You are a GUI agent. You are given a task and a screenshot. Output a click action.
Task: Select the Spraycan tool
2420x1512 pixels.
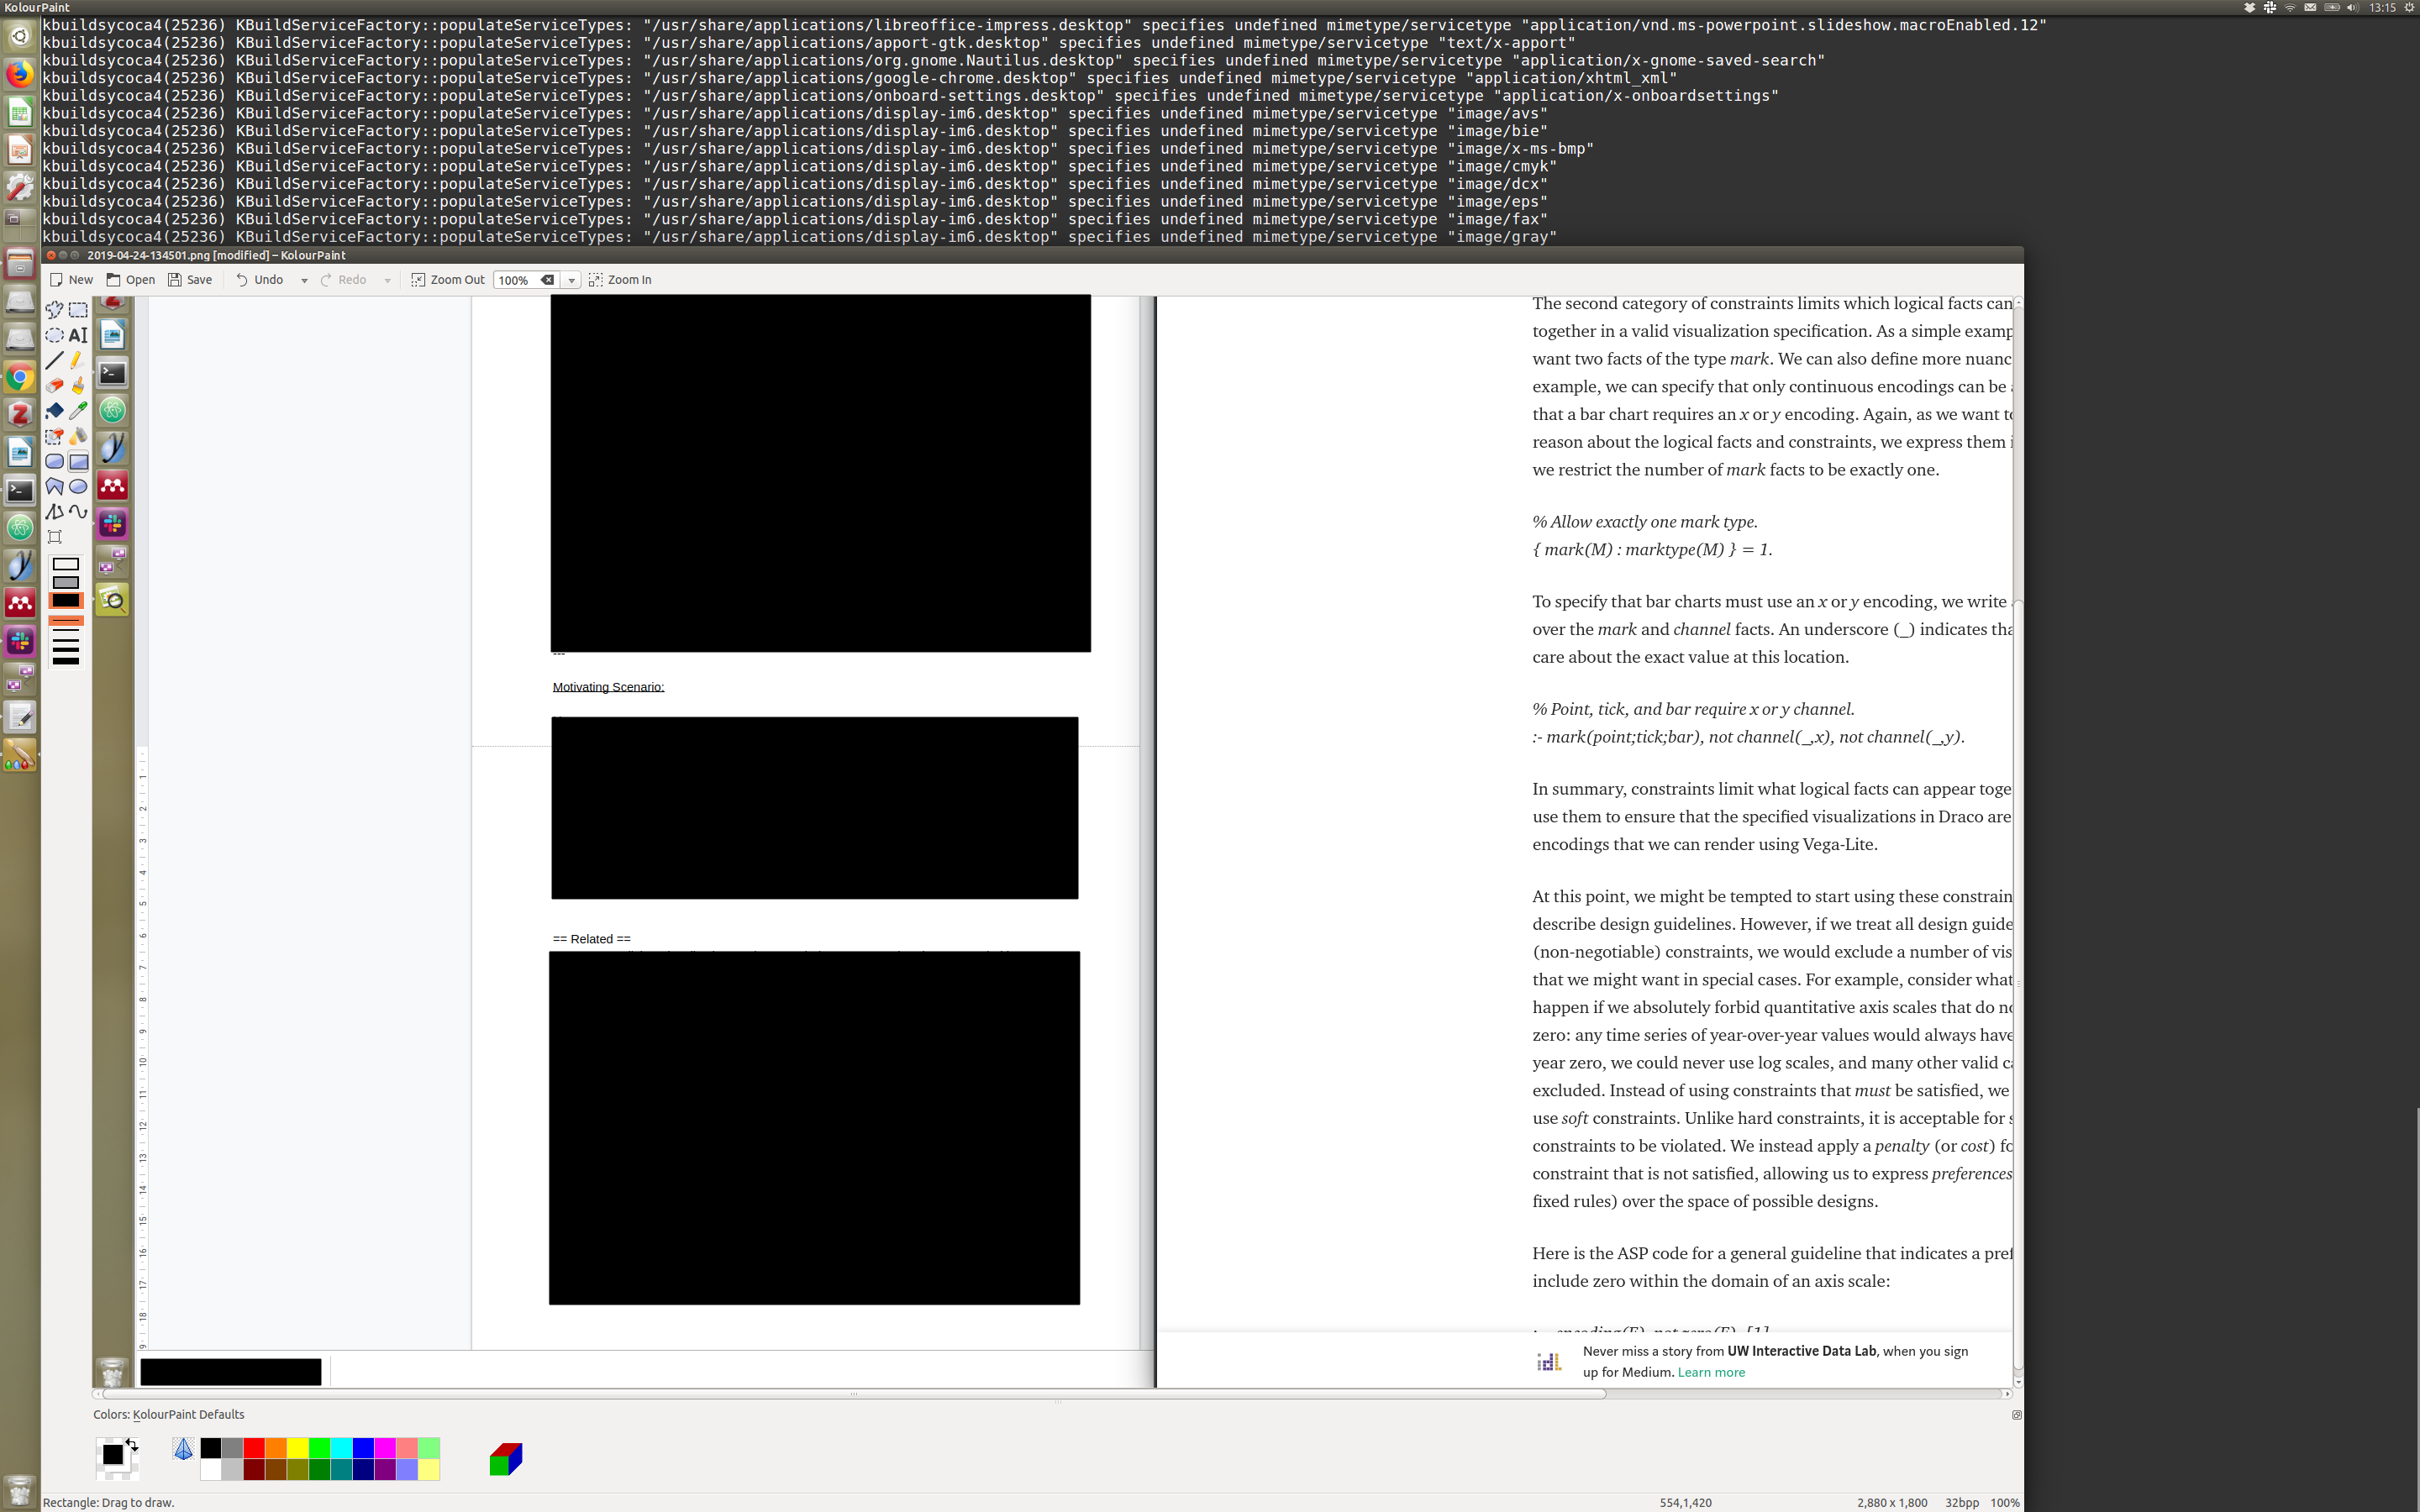78,436
